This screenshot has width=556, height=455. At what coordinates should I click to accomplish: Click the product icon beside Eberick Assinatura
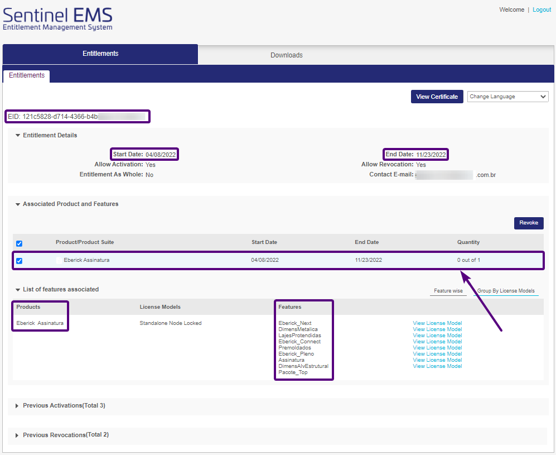(x=59, y=260)
